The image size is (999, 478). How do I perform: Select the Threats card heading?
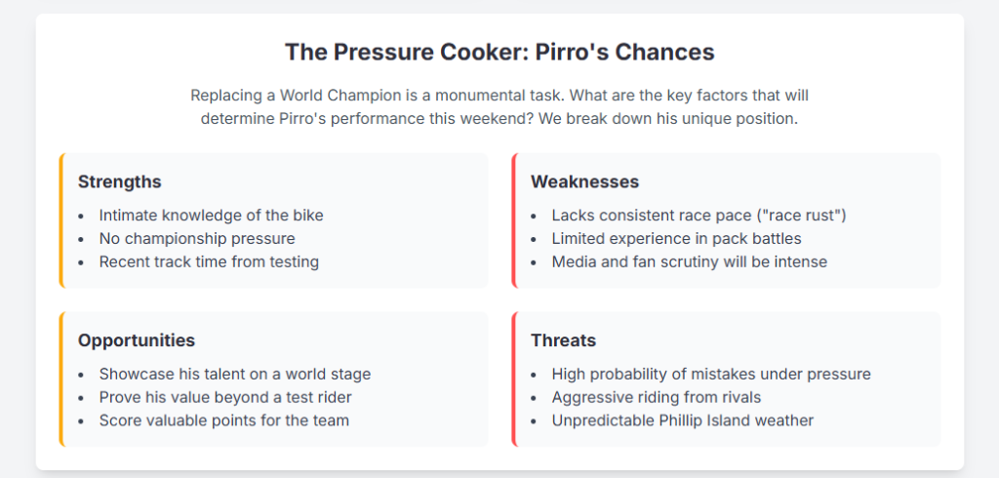coord(563,340)
